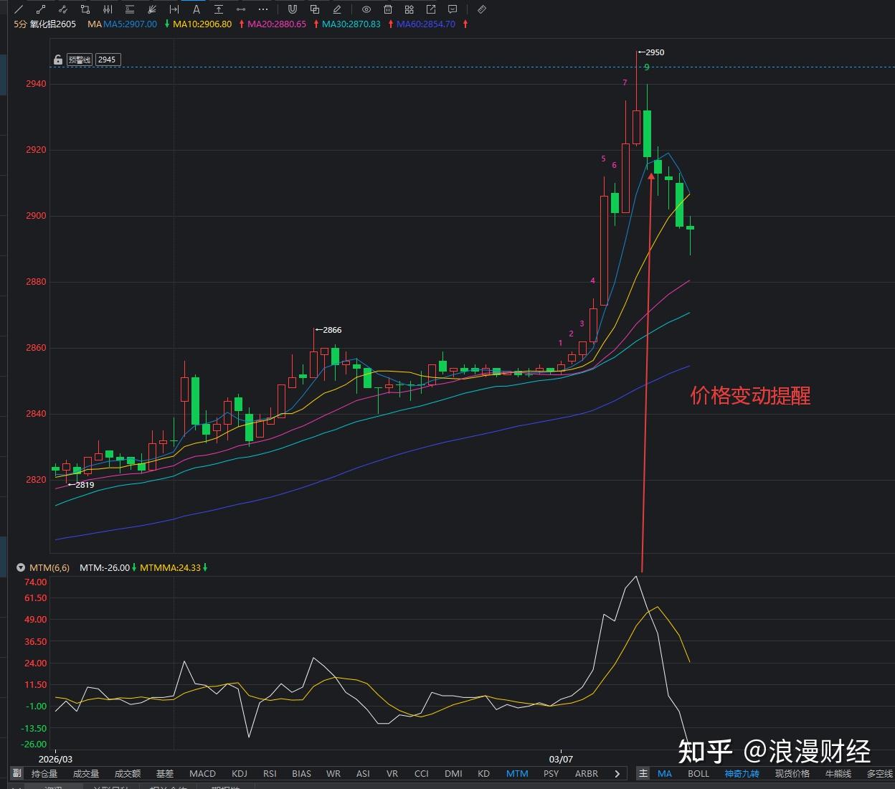Select the BOLL main chart indicator

[699, 773]
